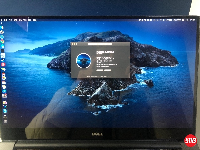Launch Launchpad via the rocket icon
200x150 pixels.
pos(2,32)
